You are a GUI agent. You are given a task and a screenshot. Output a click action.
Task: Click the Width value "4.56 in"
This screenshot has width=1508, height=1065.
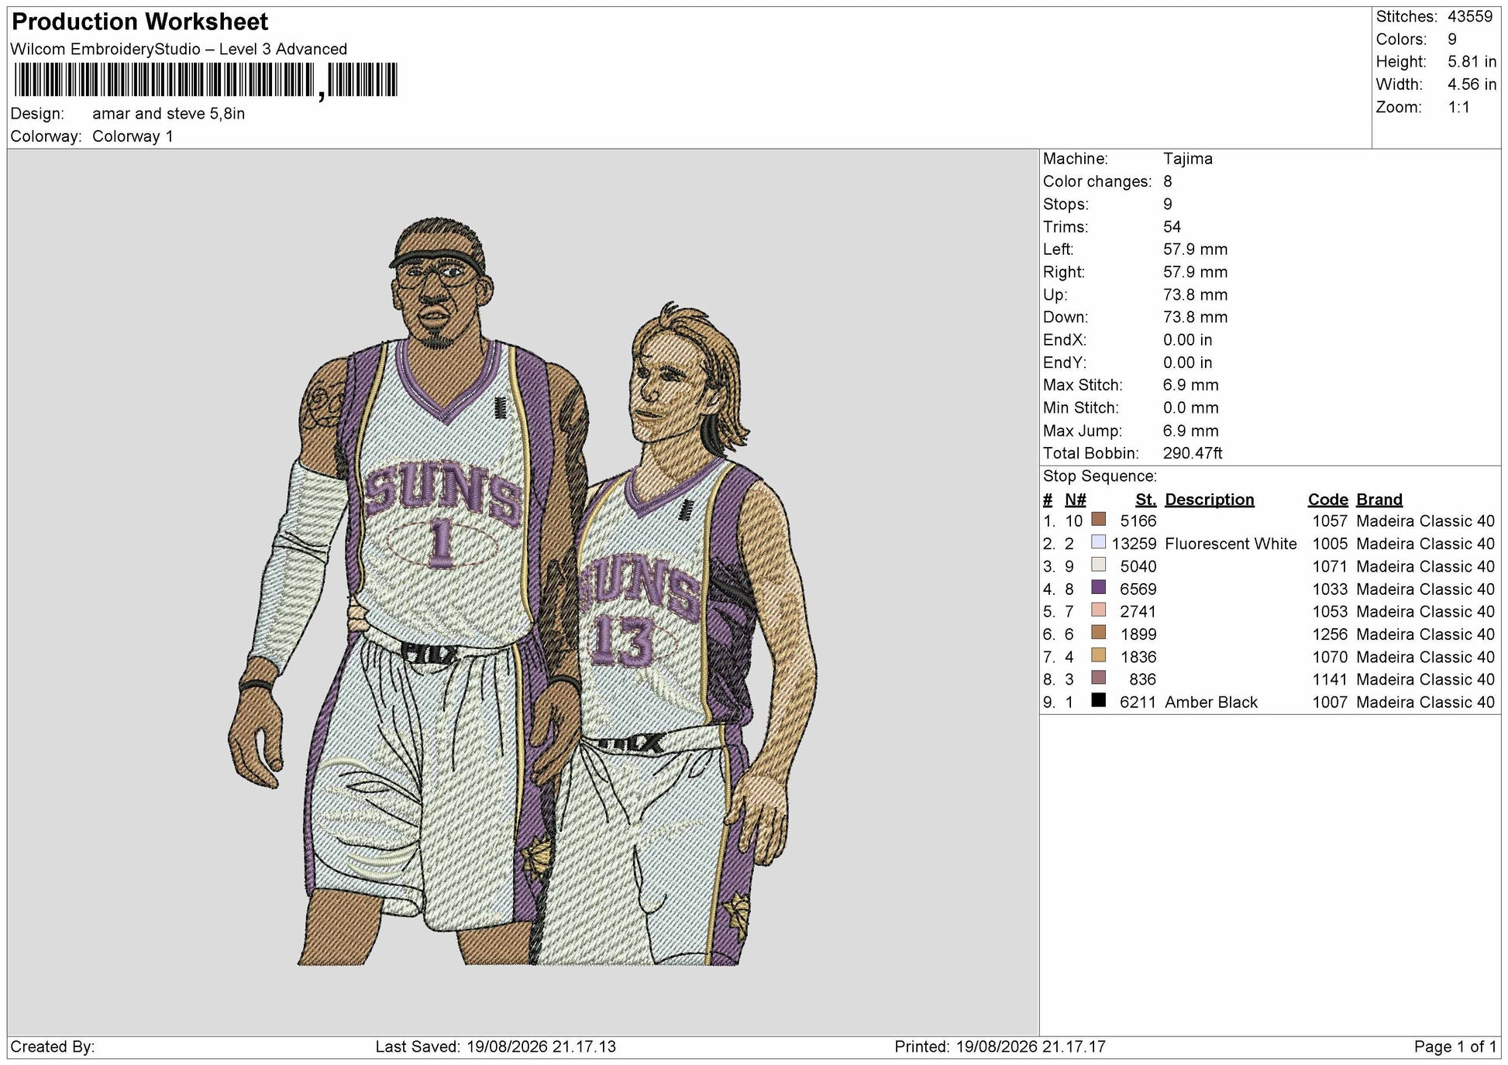click(x=1472, y=84)
